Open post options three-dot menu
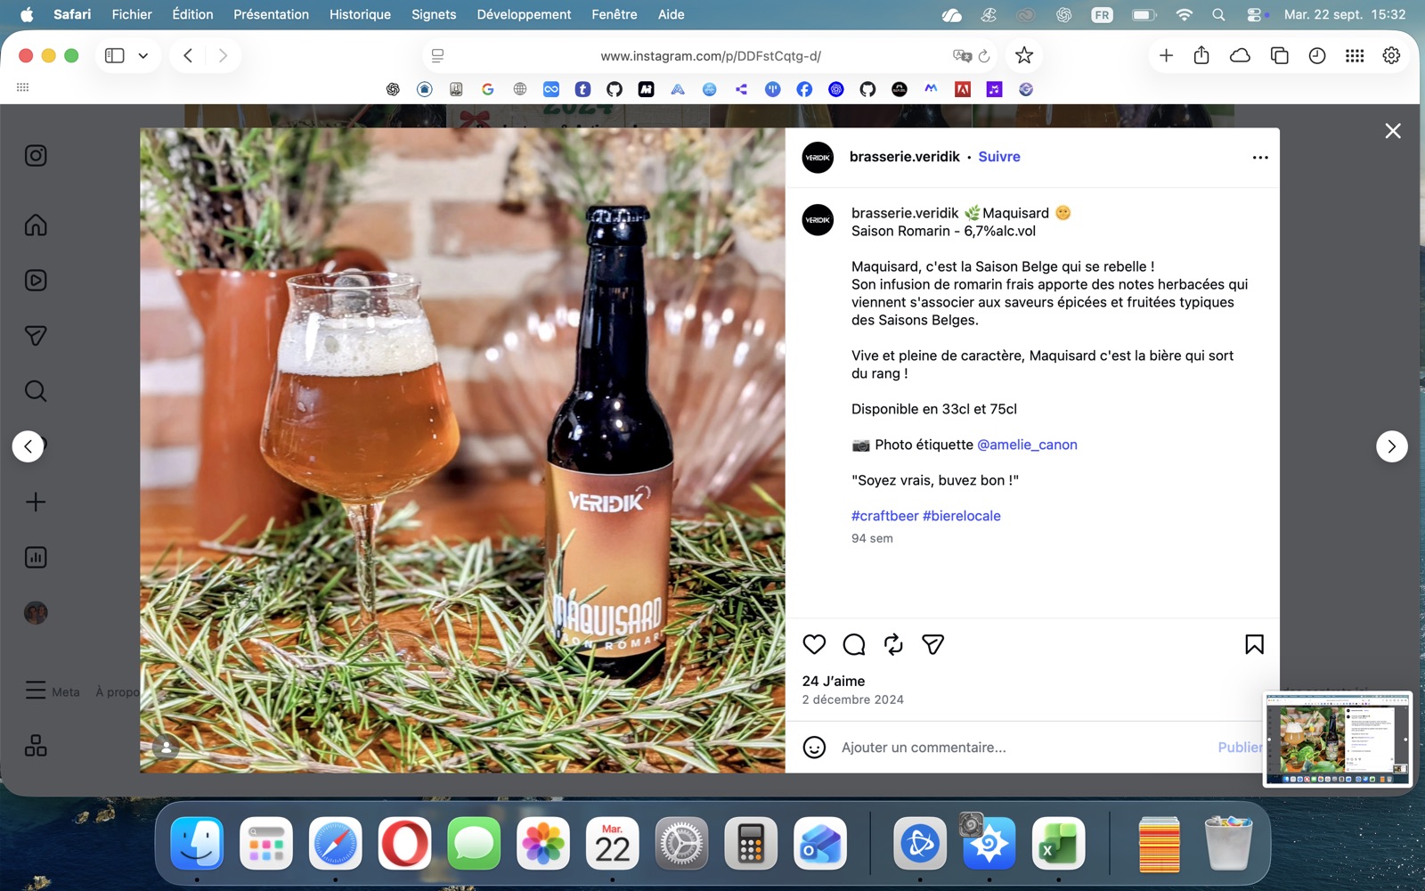The height and width of the screenshot is (891, 1425). (1260, 158)
